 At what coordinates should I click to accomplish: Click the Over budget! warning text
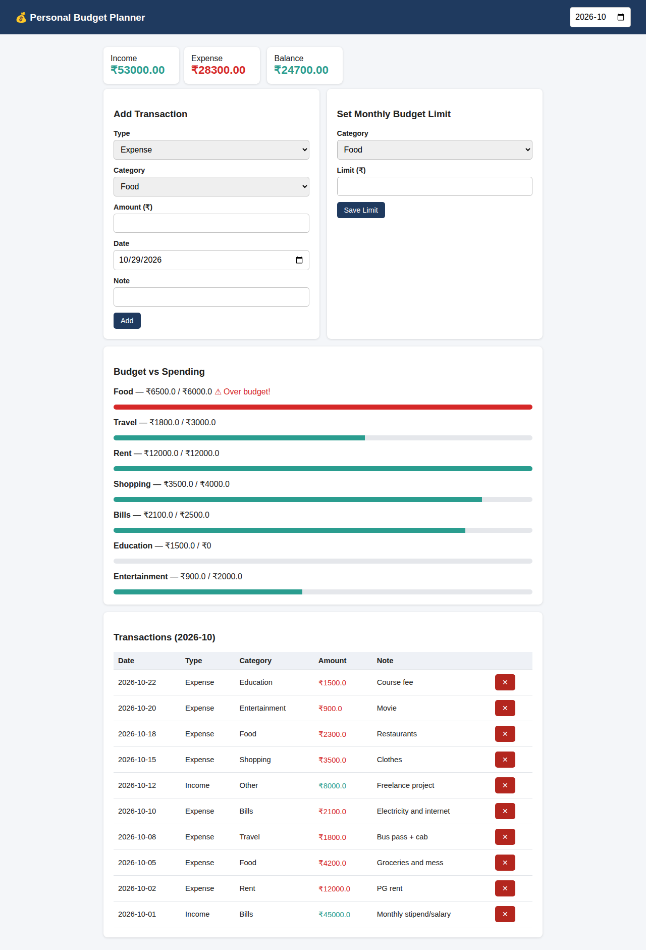243,392
